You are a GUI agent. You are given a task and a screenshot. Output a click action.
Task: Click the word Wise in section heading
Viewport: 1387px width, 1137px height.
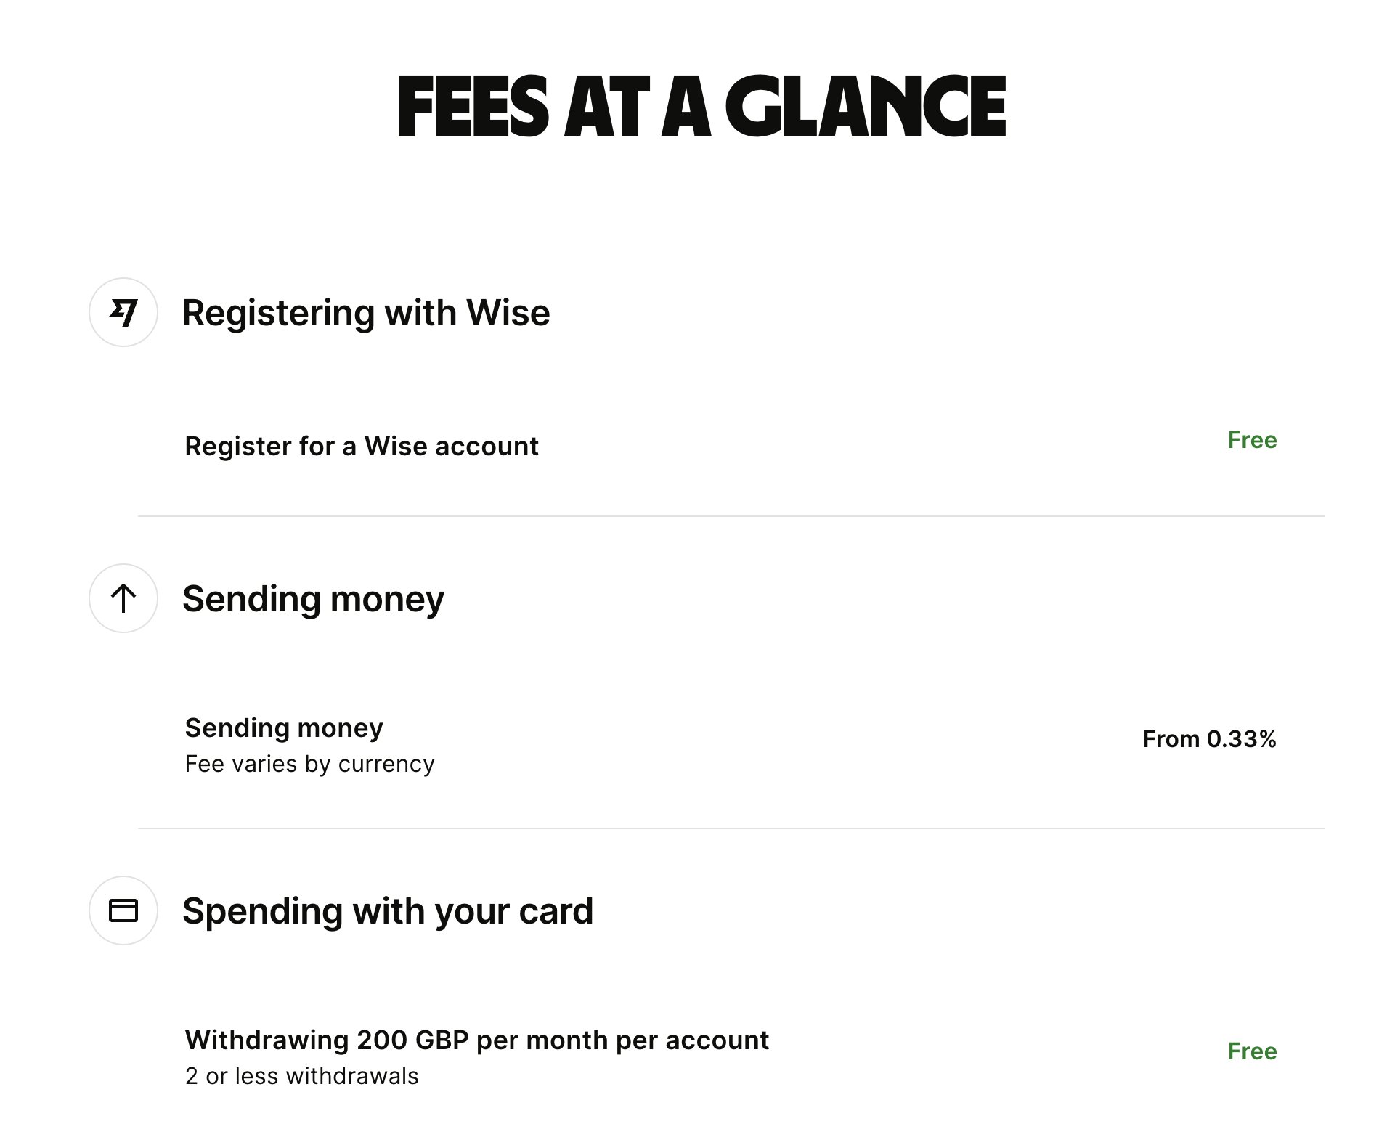(x=508, y=313)
